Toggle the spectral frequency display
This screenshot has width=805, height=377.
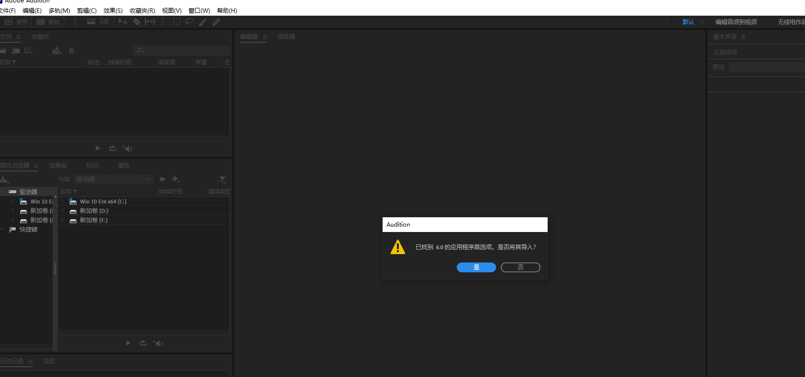[91, 22]
